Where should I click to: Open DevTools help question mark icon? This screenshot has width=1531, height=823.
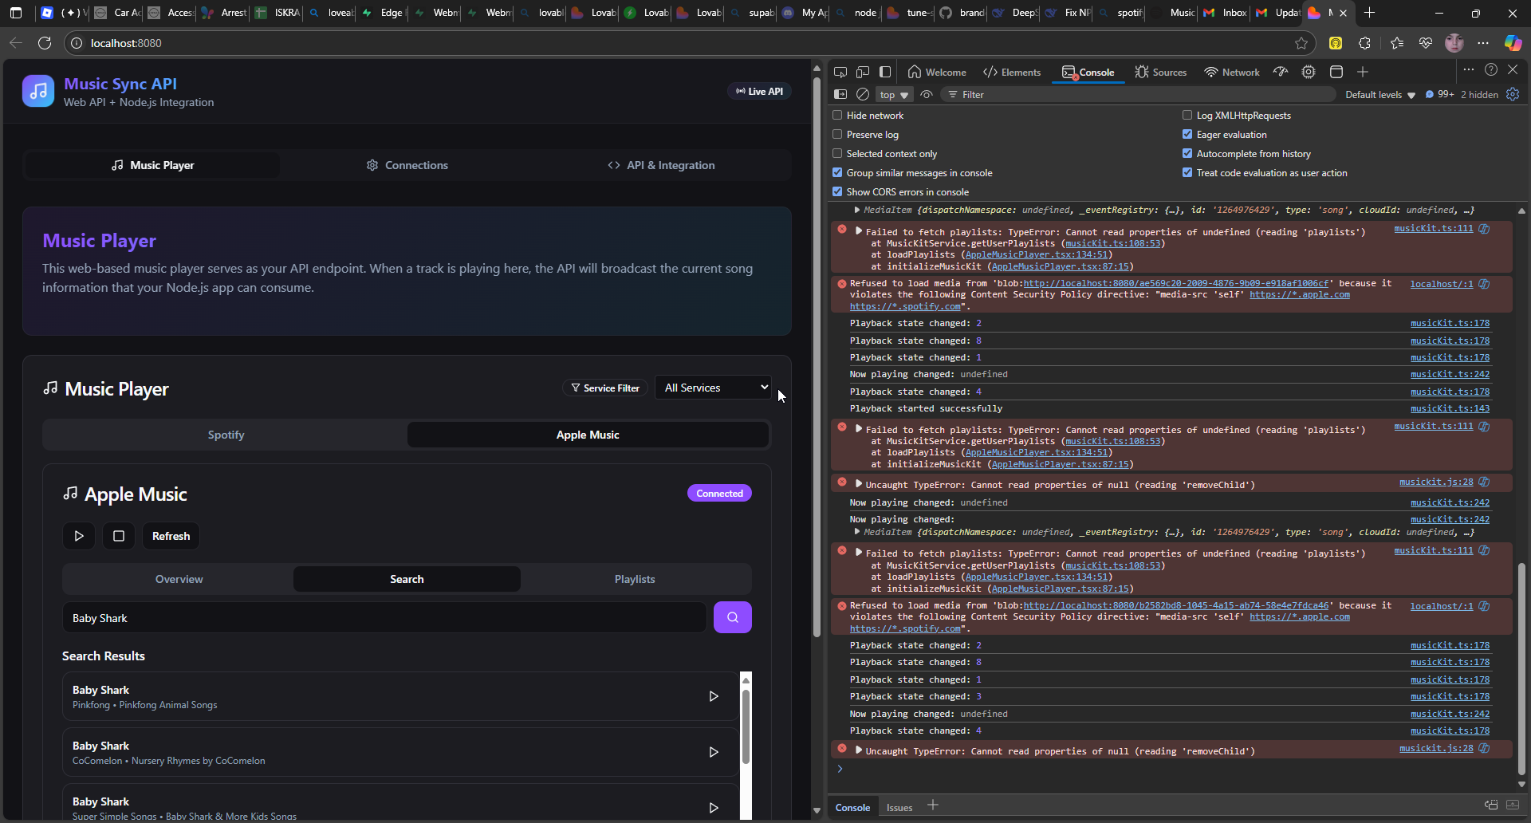1491,70
